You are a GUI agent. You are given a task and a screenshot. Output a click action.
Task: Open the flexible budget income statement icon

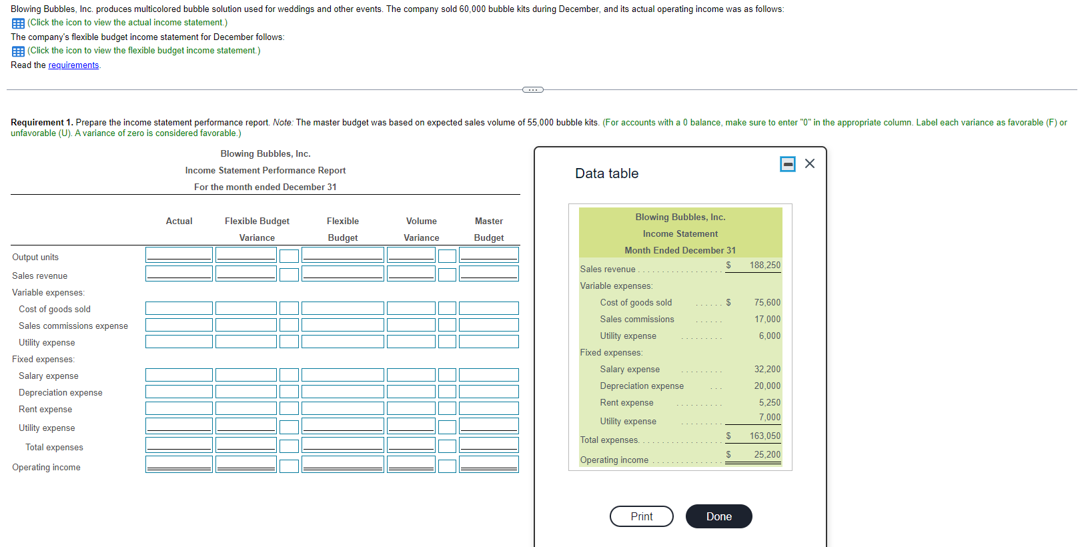(18, 51)
